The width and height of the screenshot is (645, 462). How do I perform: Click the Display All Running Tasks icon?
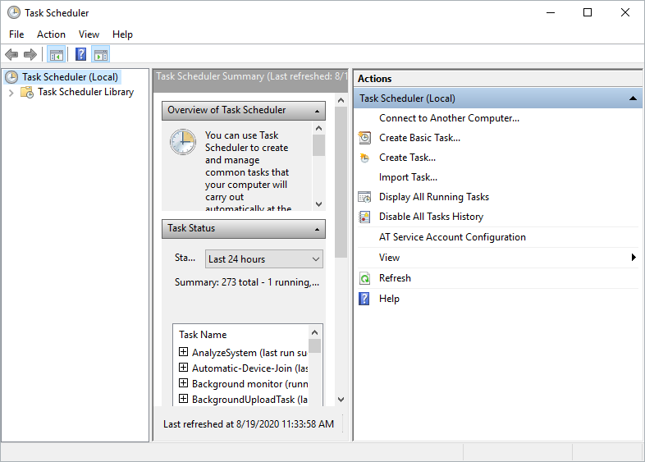[x=364, y=197]
